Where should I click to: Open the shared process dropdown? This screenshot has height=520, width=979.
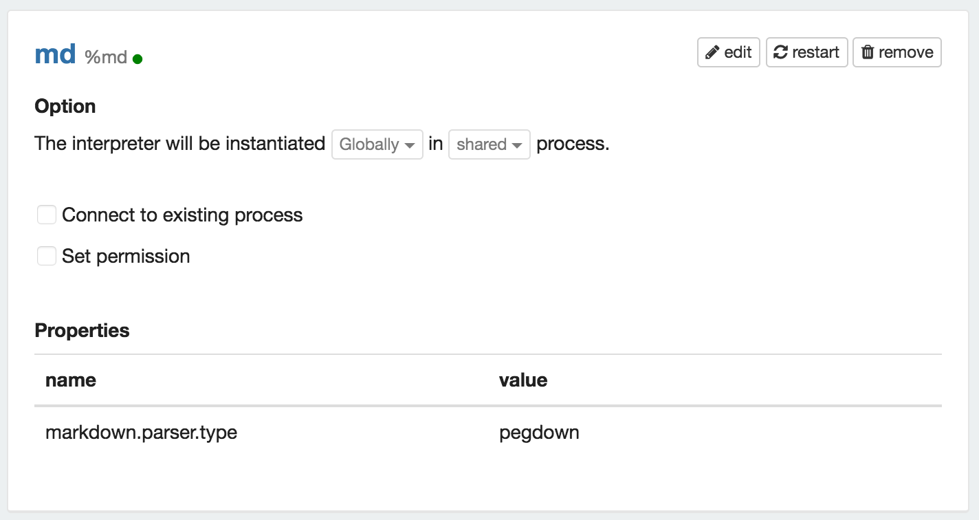[489, 144]
